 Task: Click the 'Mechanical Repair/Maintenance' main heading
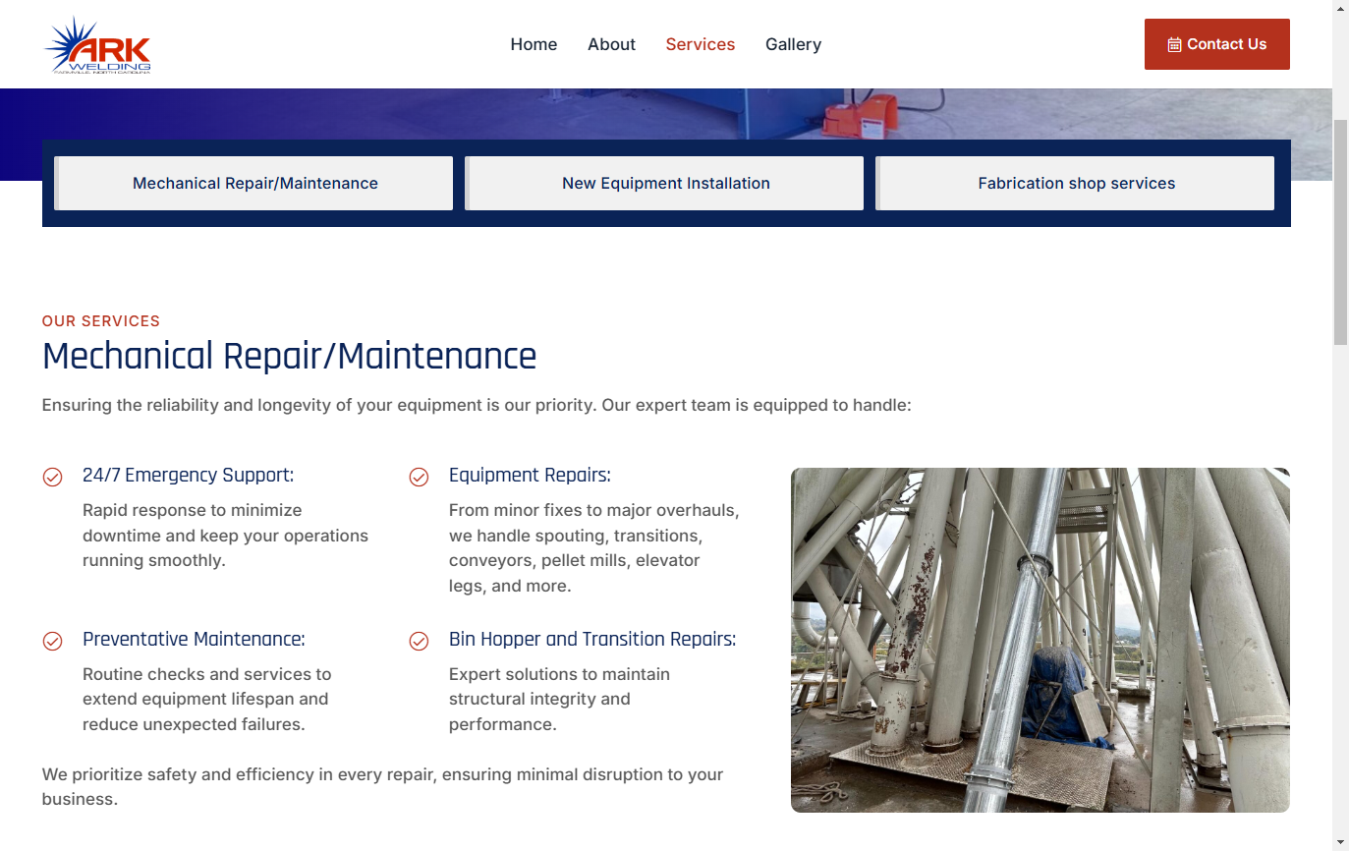pos(289,356)
